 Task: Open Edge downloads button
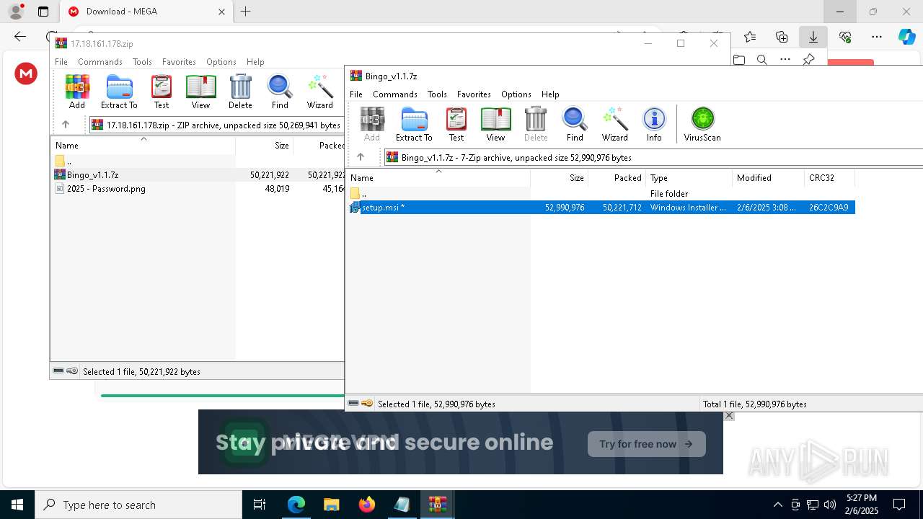tap(813, 37)
